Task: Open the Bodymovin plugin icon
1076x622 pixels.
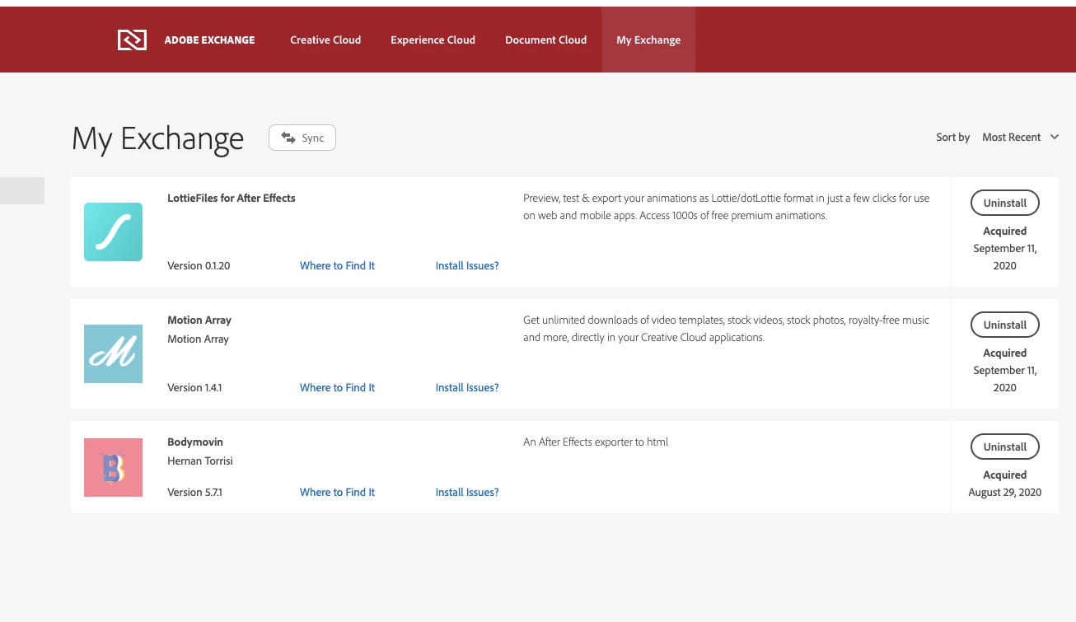Action: tap(114, 467)
